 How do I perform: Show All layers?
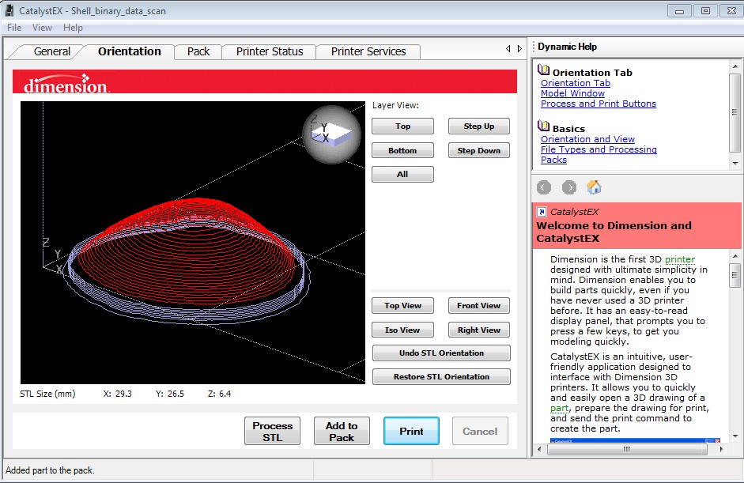[402, 174]
